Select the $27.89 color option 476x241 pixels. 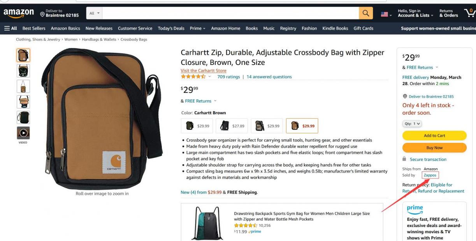(x=232, y=126)
